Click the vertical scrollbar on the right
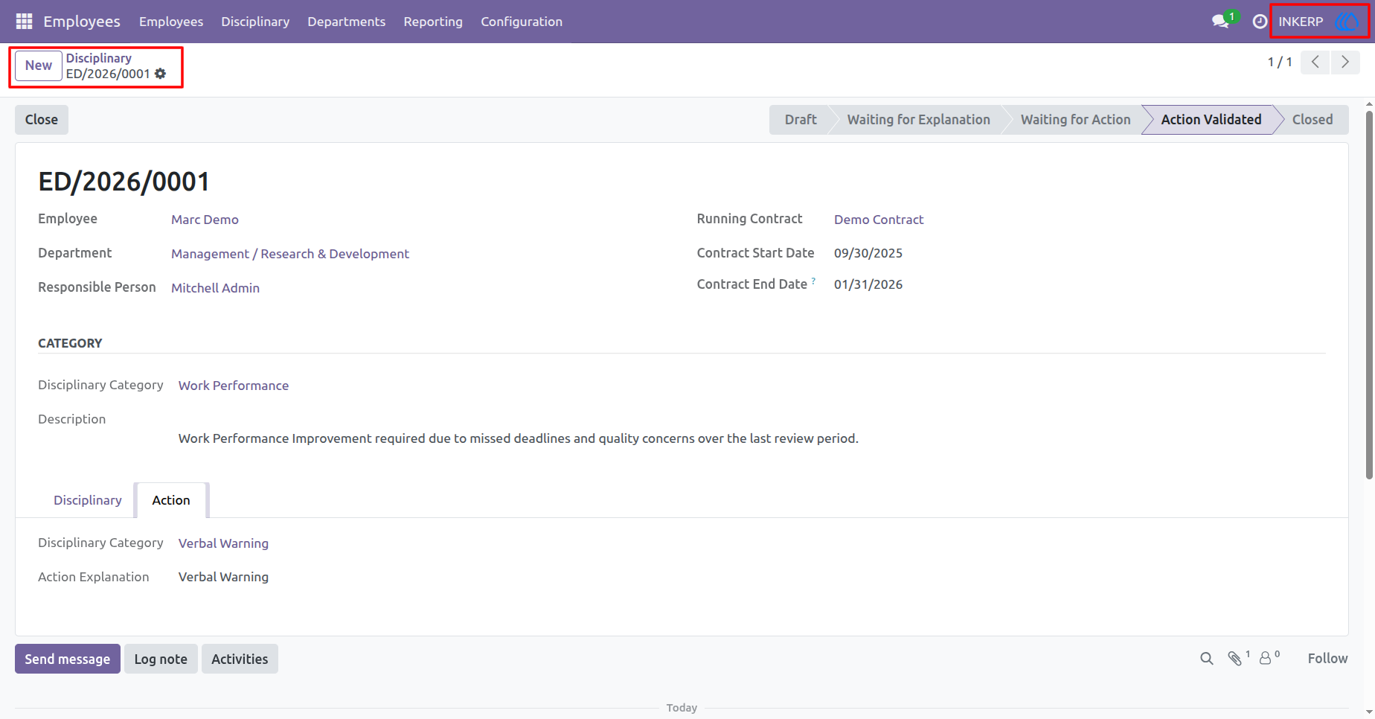The image size is (1375, 719). (x=1369, y=295)
